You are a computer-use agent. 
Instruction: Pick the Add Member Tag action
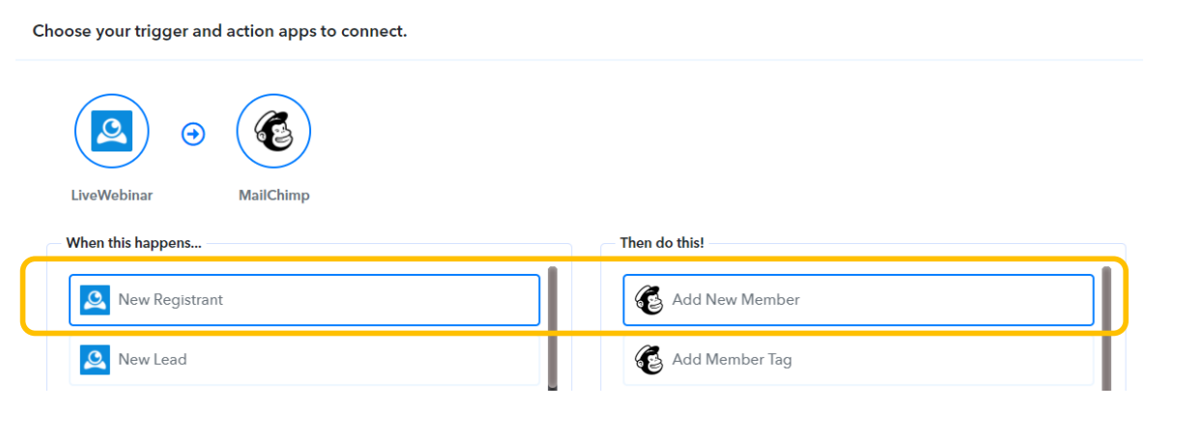[x=858, y=360]
